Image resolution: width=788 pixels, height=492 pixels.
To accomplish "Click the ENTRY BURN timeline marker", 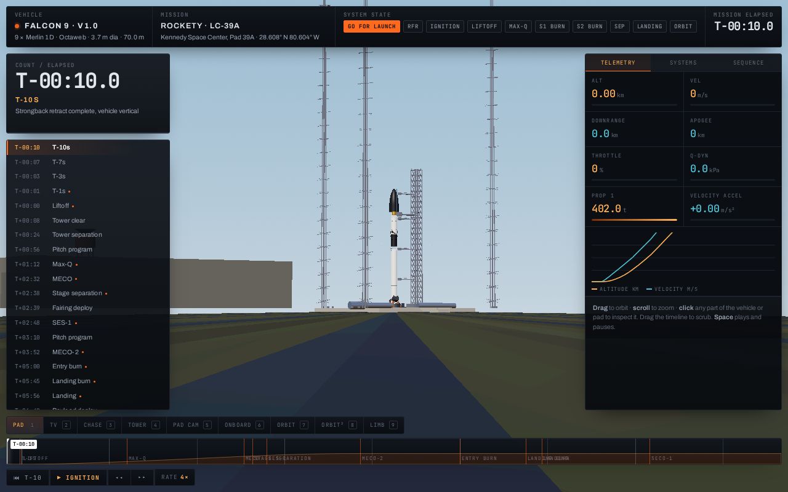I will (480, 458).
